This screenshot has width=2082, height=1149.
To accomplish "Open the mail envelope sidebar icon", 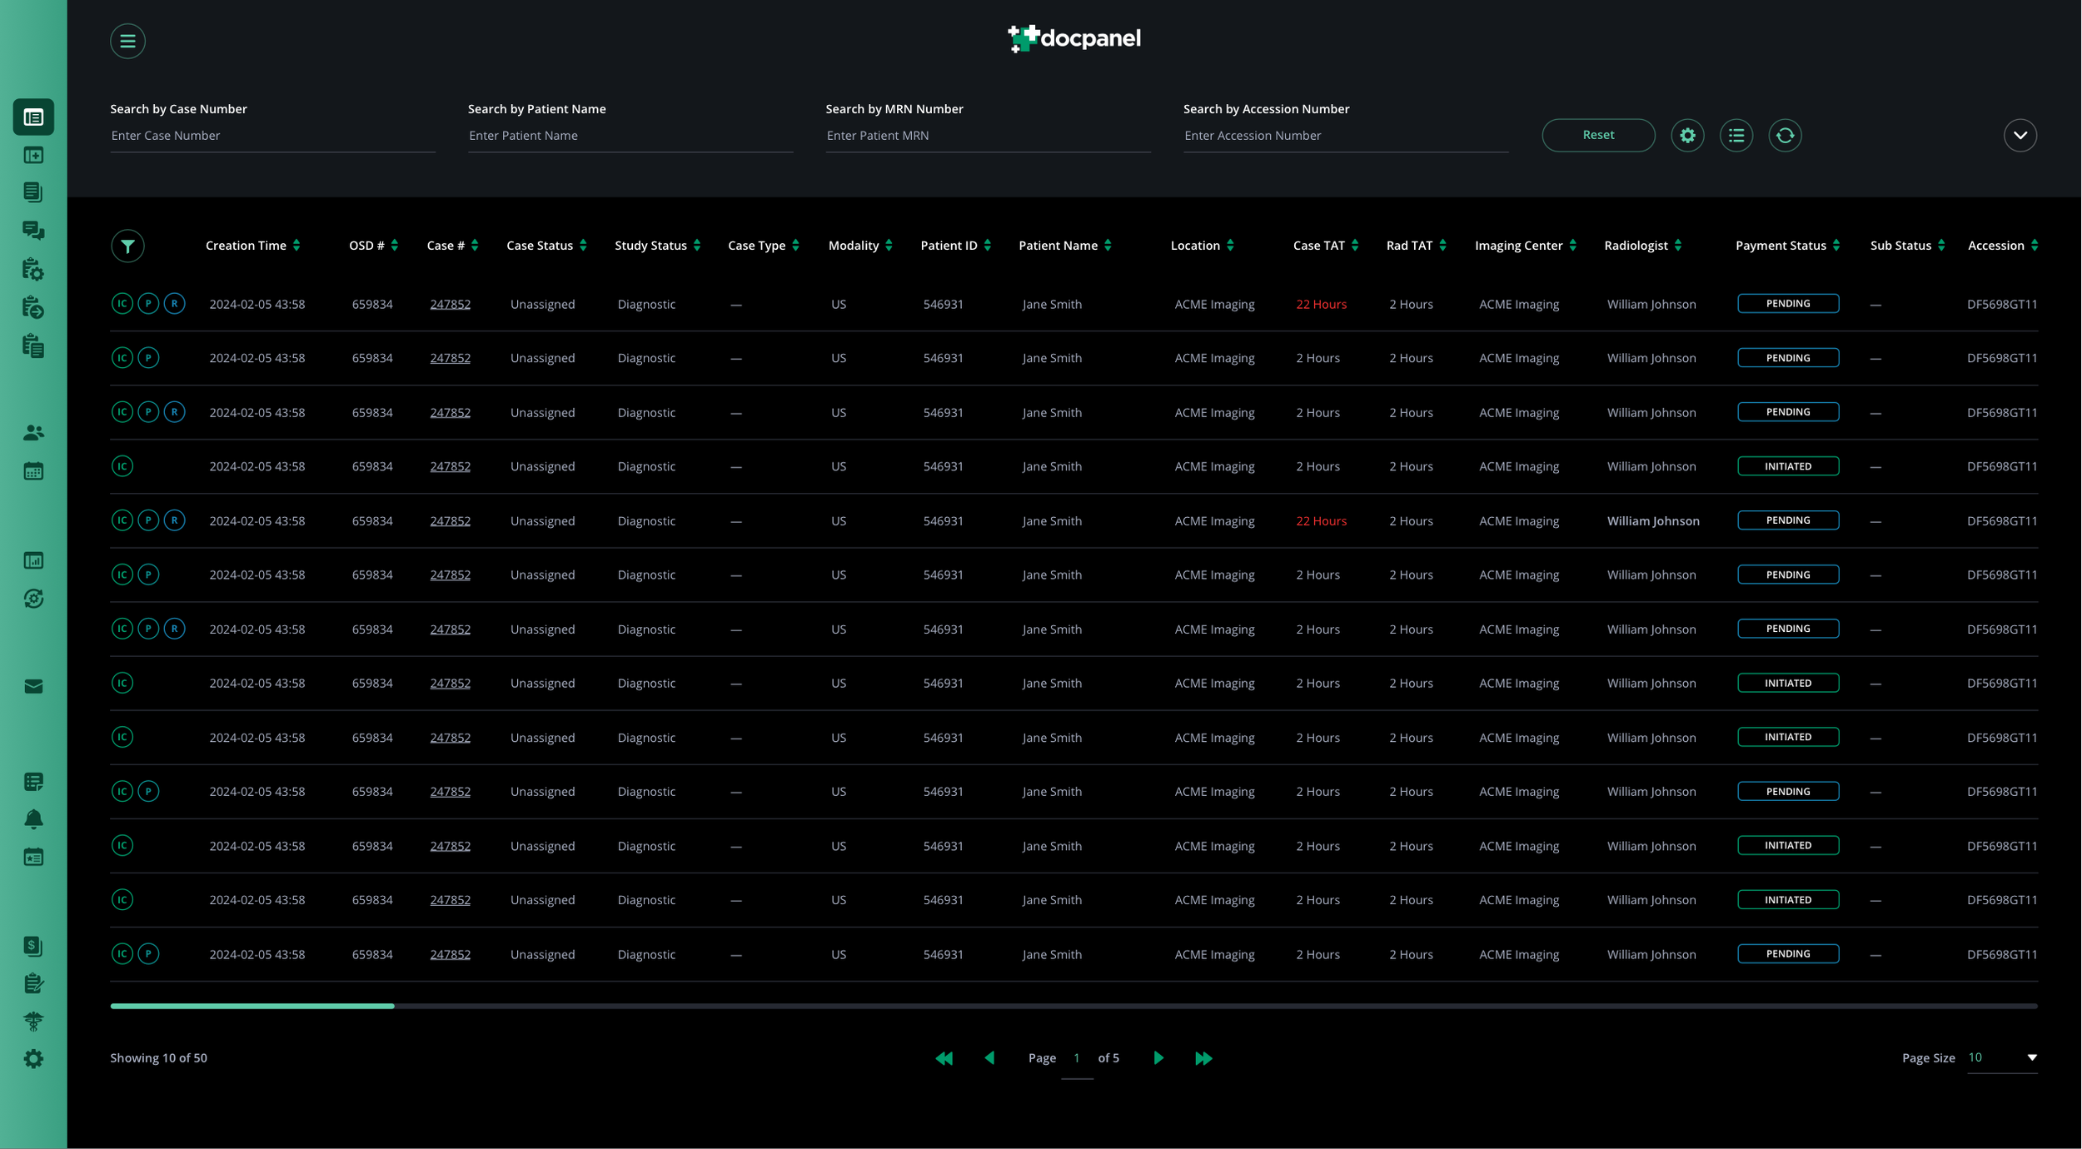I will (33, 686).
